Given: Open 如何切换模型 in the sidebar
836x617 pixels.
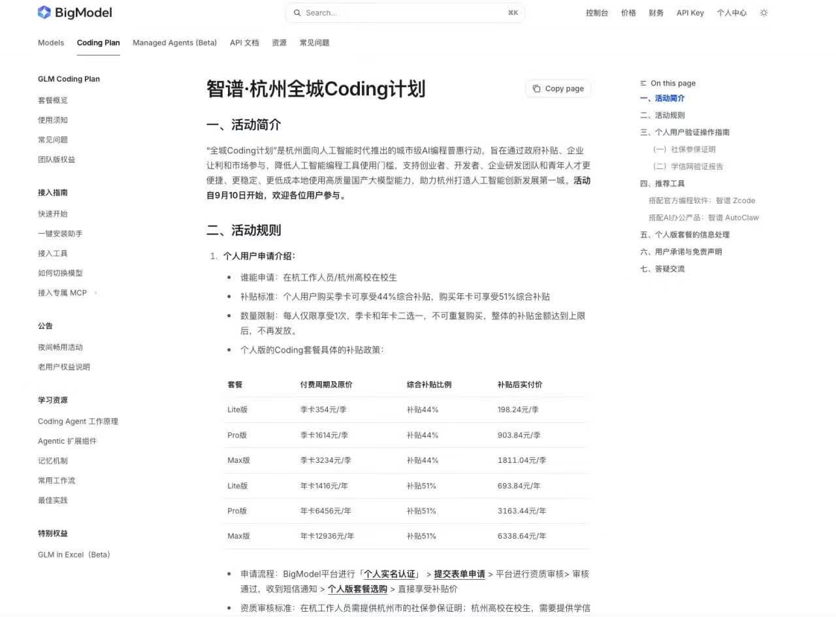Looking at the screenshot, I should click(60, 273).
